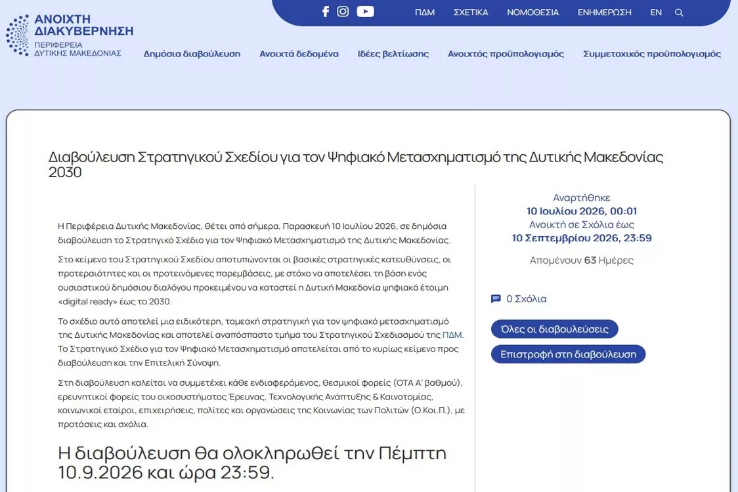
Task: Click the Απομένουν 63 Ημέρες text
Action: click(x=581, y=260)
